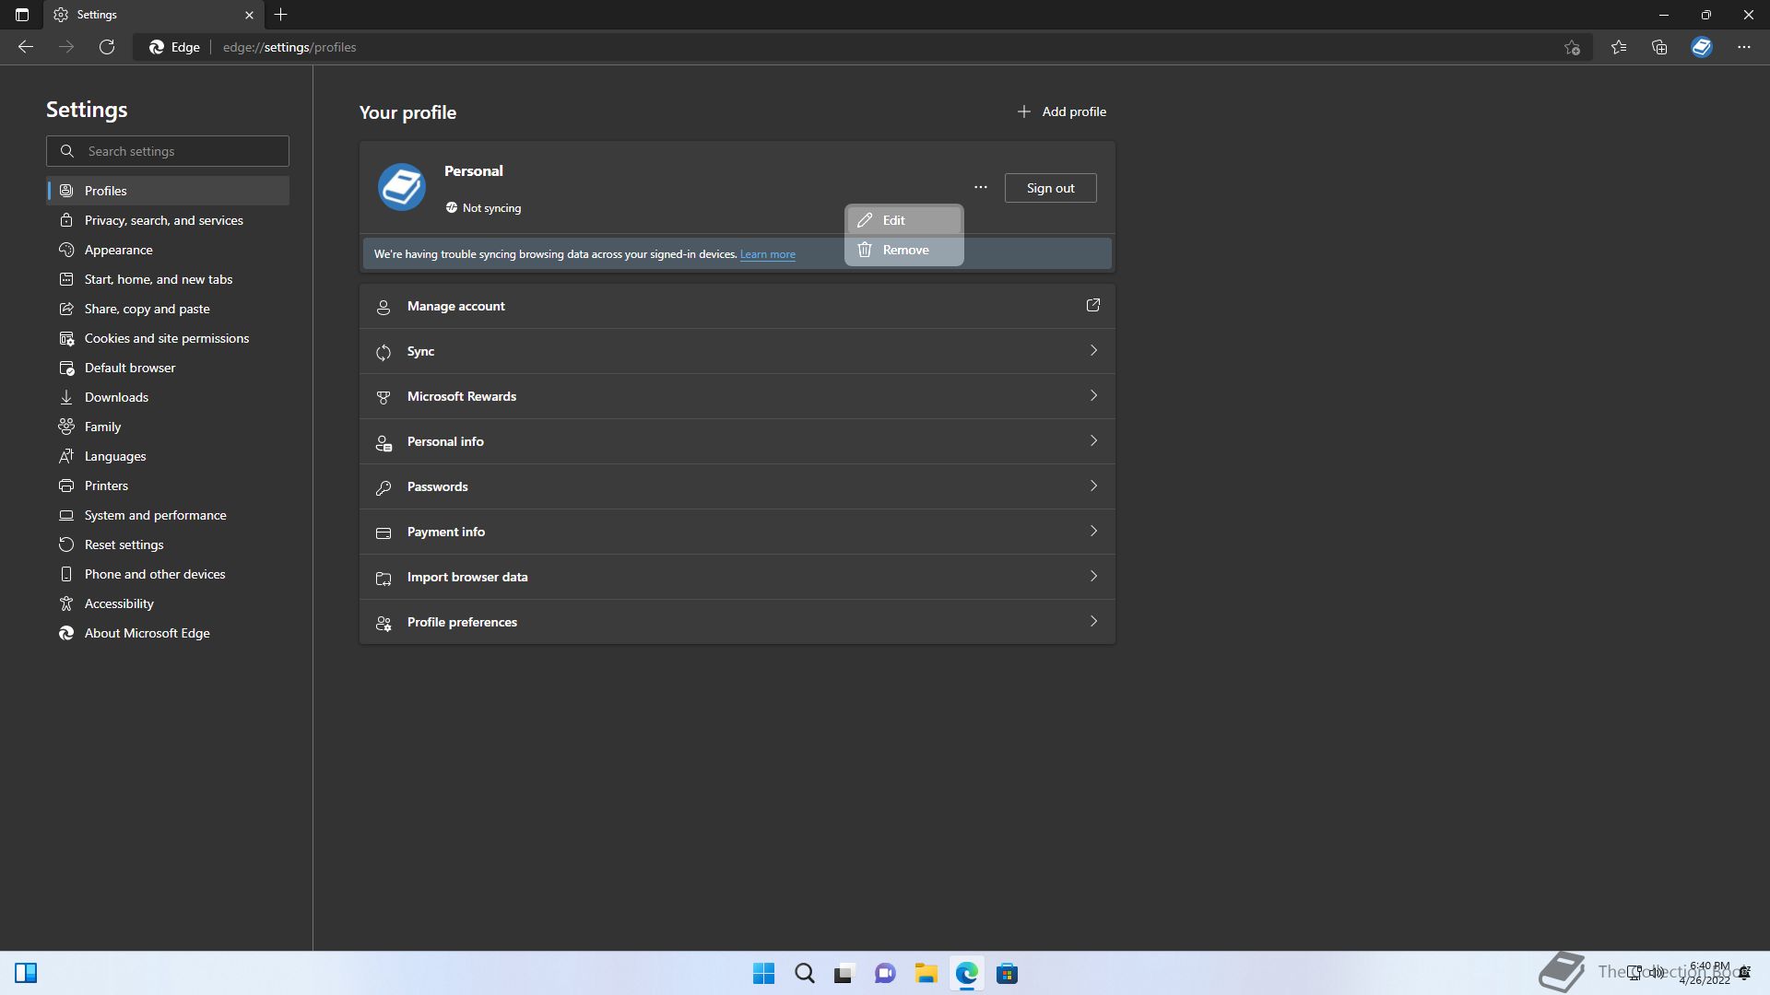
Task: Expand the Personal info row
Action: tap(737, 441)
